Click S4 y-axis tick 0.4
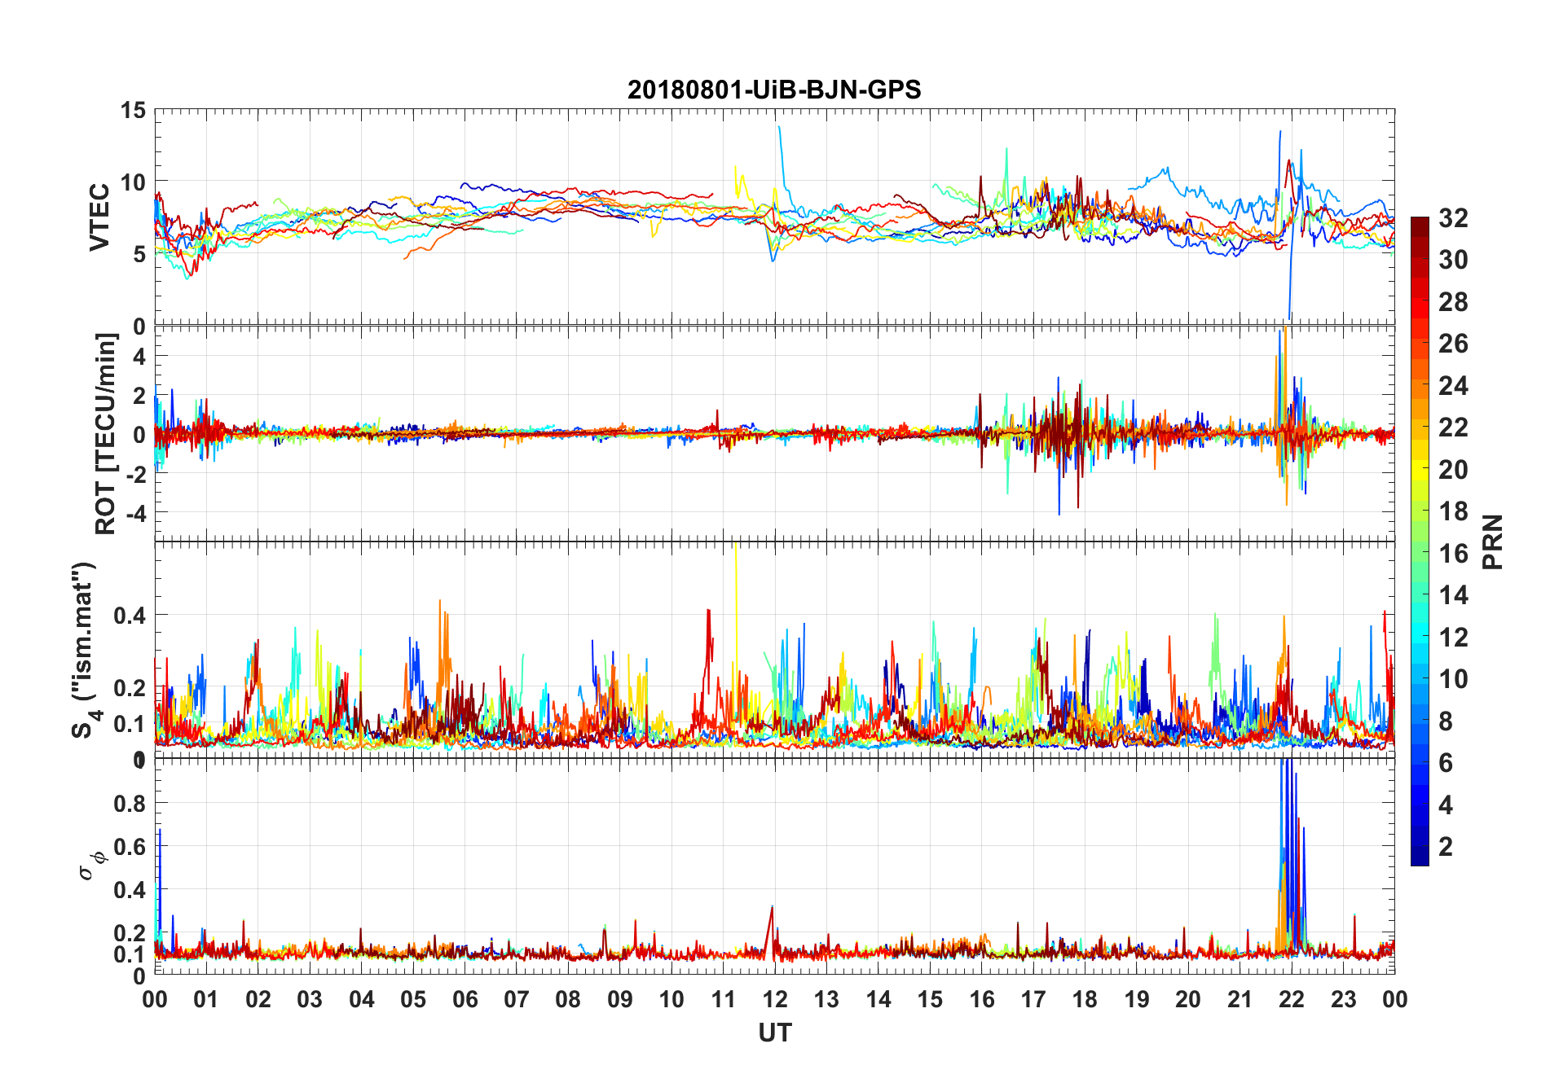Viewport: 1550px width, 1083px height. click(x=130, y=616)
